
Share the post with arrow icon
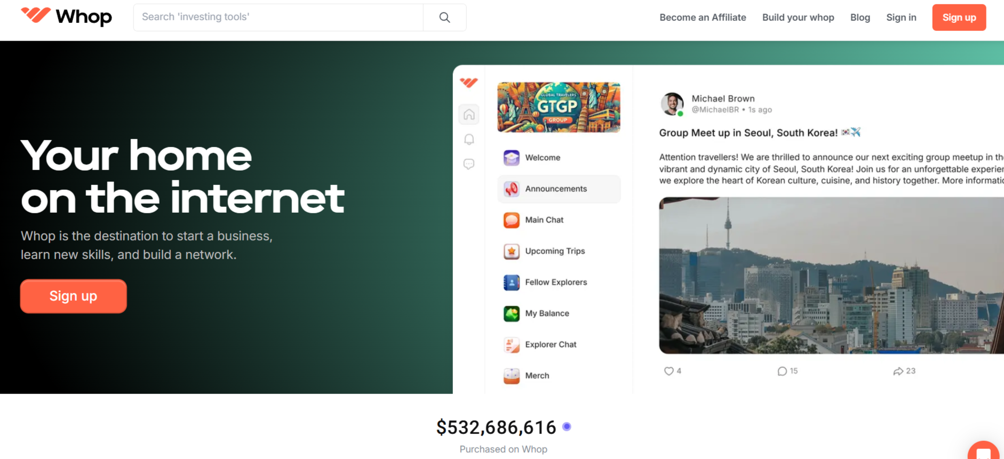pyautogui.click(x=898, y=371)
